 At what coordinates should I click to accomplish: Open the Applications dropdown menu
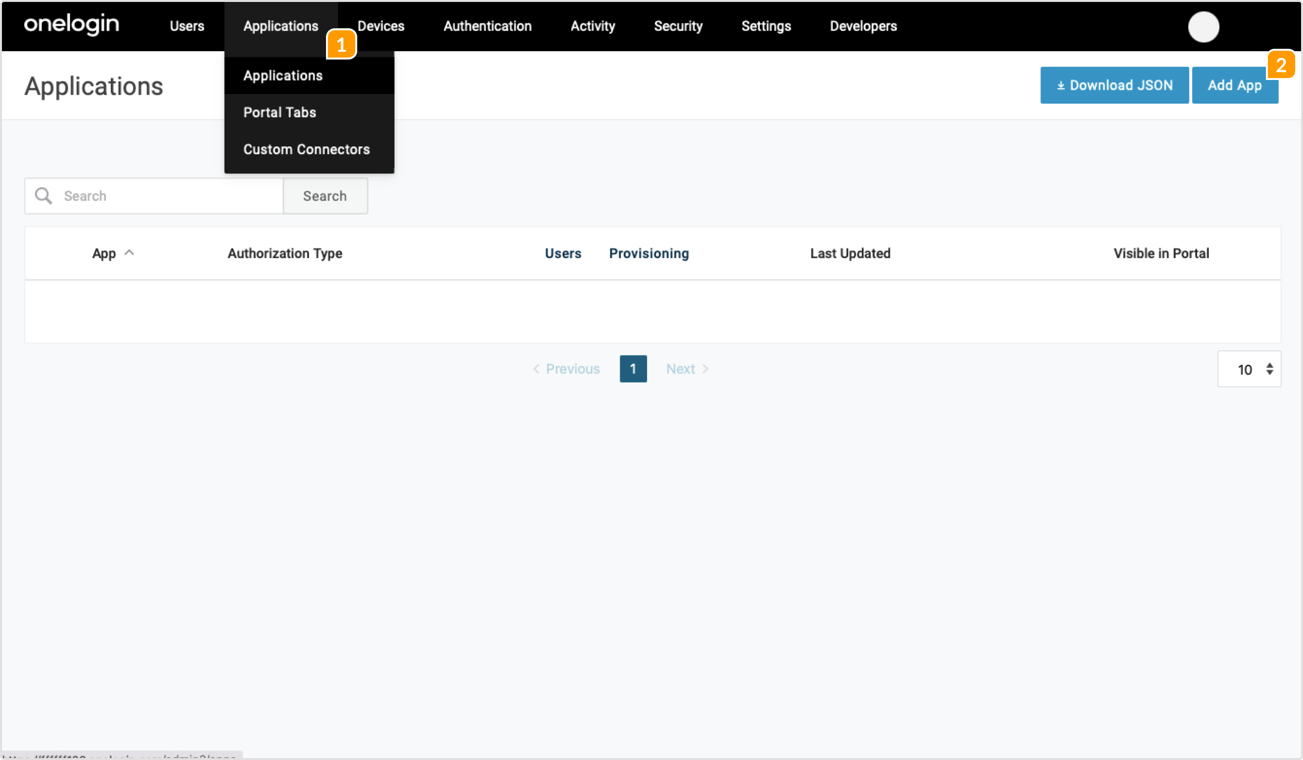pyautogui.click(x=280, y=26)
